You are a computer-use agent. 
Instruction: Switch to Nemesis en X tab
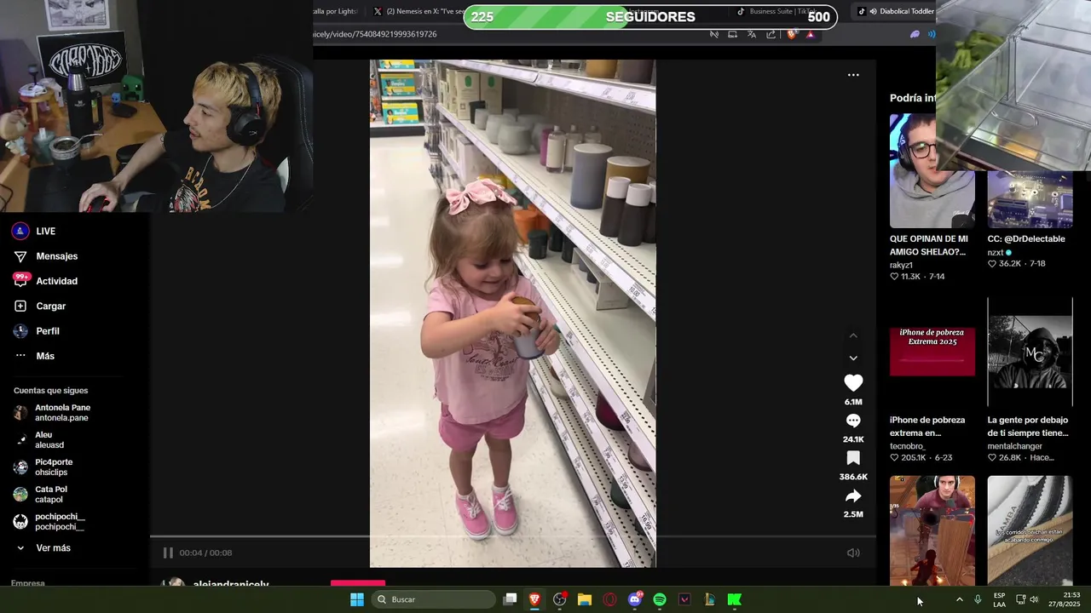point(418,11)
